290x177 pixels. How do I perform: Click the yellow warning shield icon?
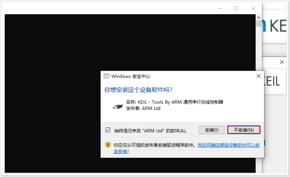[x=108, y=145]
